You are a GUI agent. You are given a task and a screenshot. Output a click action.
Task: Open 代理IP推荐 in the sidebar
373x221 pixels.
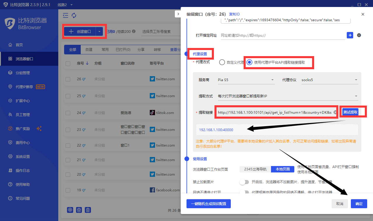(x=26, y=87)
